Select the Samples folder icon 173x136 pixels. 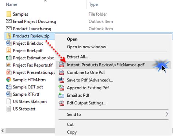point(9,14)
